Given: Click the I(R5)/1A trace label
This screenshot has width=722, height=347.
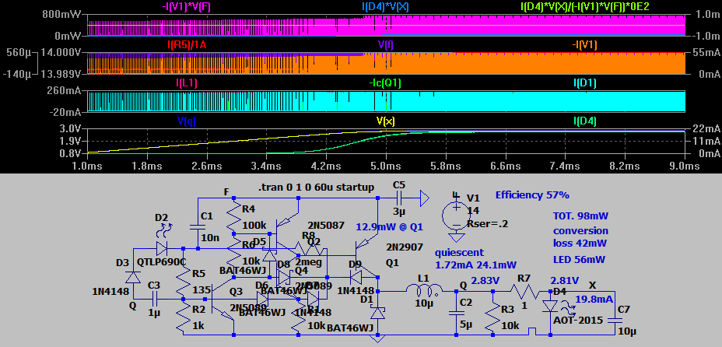Looking at the screenshot, I should pos(190,44).
